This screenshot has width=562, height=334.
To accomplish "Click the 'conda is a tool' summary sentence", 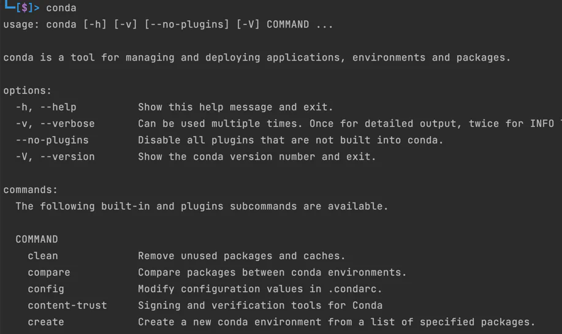I will point(257,58).
